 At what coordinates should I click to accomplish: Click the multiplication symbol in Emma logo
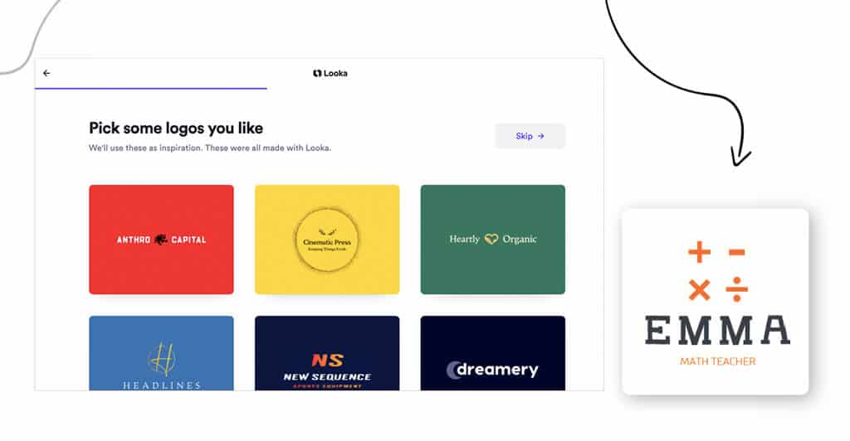point(699,289)
